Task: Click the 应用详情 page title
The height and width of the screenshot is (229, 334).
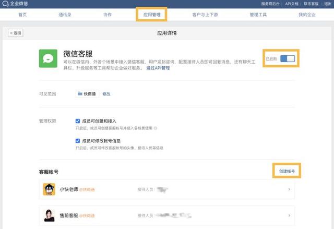Action: click(x=167, y=33)
